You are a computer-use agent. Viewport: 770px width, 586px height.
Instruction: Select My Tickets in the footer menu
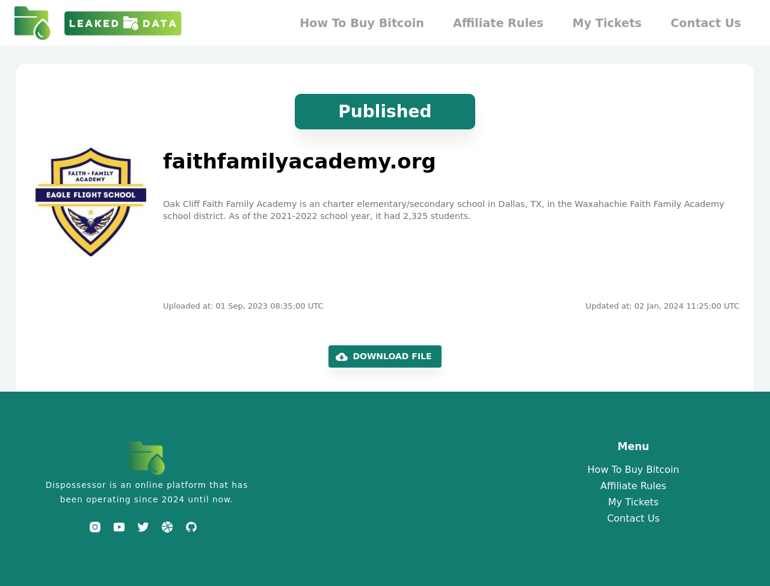633,502
